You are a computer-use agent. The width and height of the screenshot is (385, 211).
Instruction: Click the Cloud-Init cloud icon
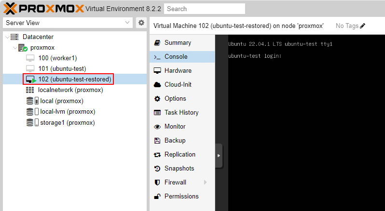pyautogui.click(x=157, y=85)
